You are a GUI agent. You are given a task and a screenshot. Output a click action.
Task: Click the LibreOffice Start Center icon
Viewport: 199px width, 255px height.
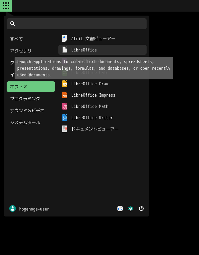point(65,50)
